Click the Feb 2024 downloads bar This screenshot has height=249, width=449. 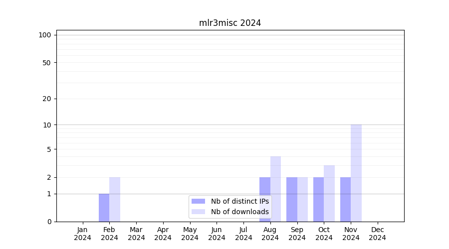[115, 199]
